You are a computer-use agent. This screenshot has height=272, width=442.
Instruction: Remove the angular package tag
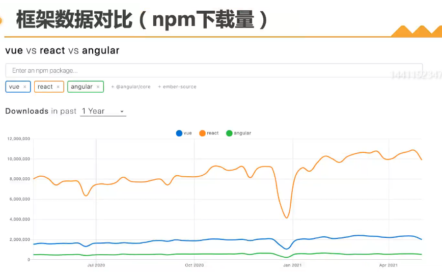[x=98, y=87]
